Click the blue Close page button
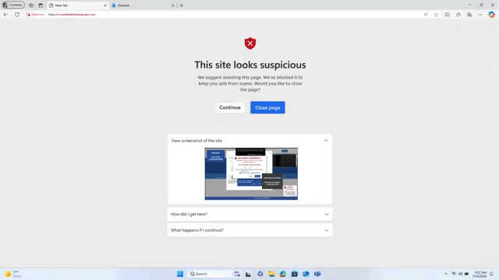This screenshot has height=280, width=499. tap(267, 107)
